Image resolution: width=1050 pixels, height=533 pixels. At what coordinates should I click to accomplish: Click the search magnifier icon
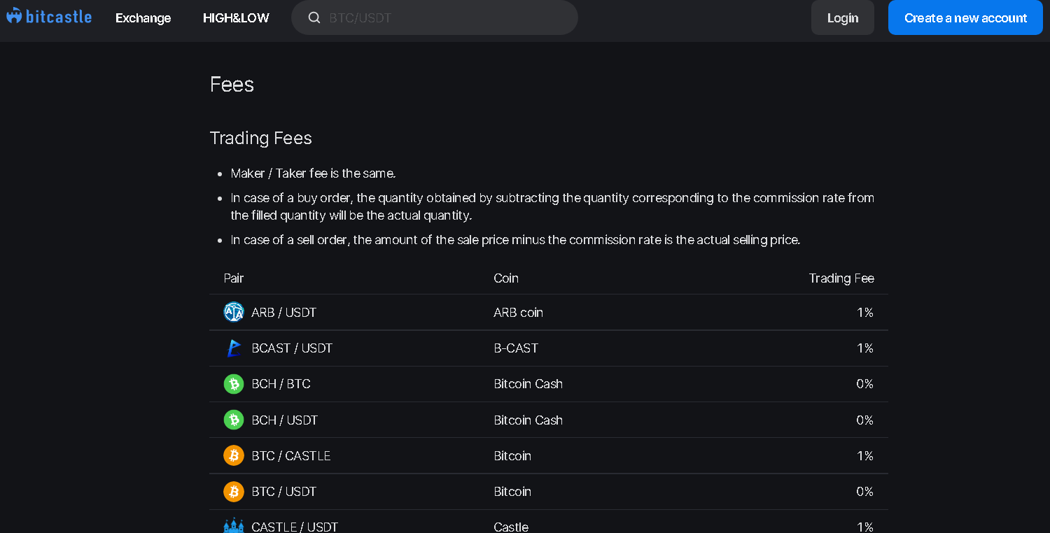point(314,18)
